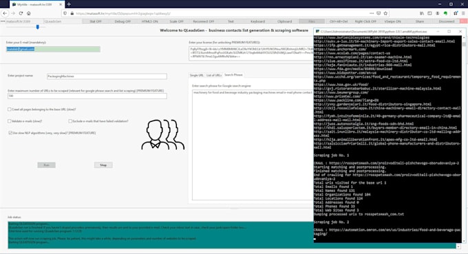Toggle Scale OFF in Myrtille toolbar

(x=176, y=21)
